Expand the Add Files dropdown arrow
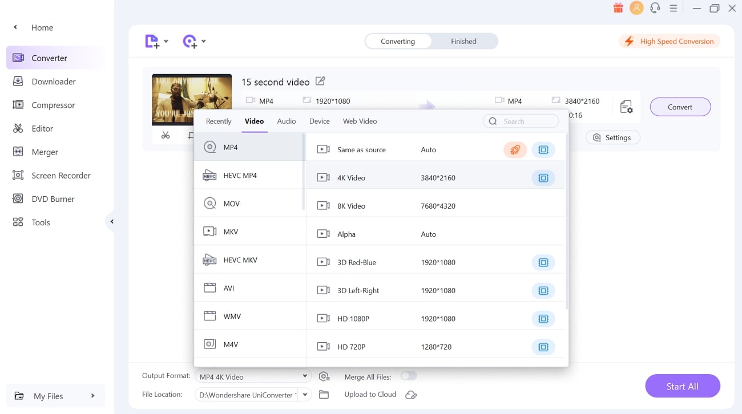Screen dimensions: 742x414 [166, 40]
